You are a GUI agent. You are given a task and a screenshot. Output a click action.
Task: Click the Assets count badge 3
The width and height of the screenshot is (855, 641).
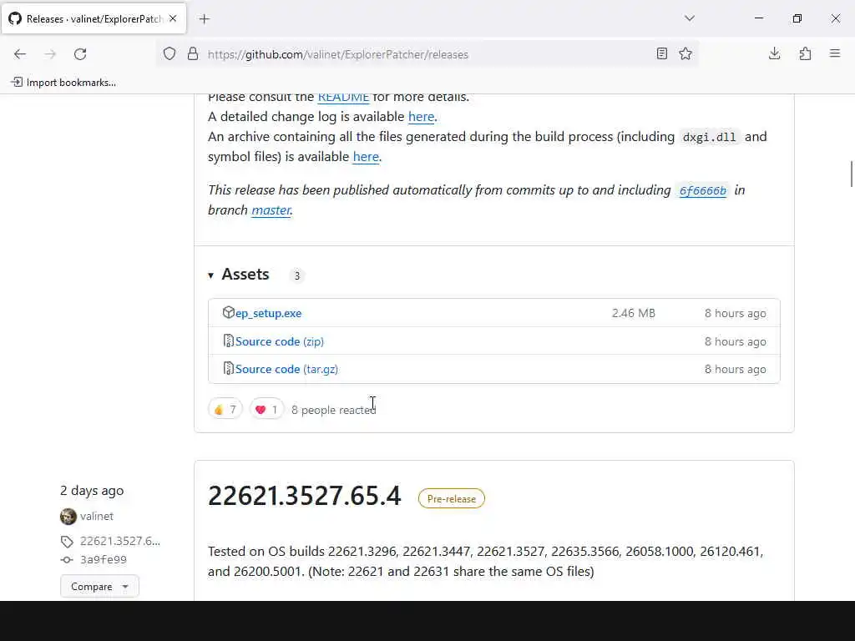tap(296, 275)
